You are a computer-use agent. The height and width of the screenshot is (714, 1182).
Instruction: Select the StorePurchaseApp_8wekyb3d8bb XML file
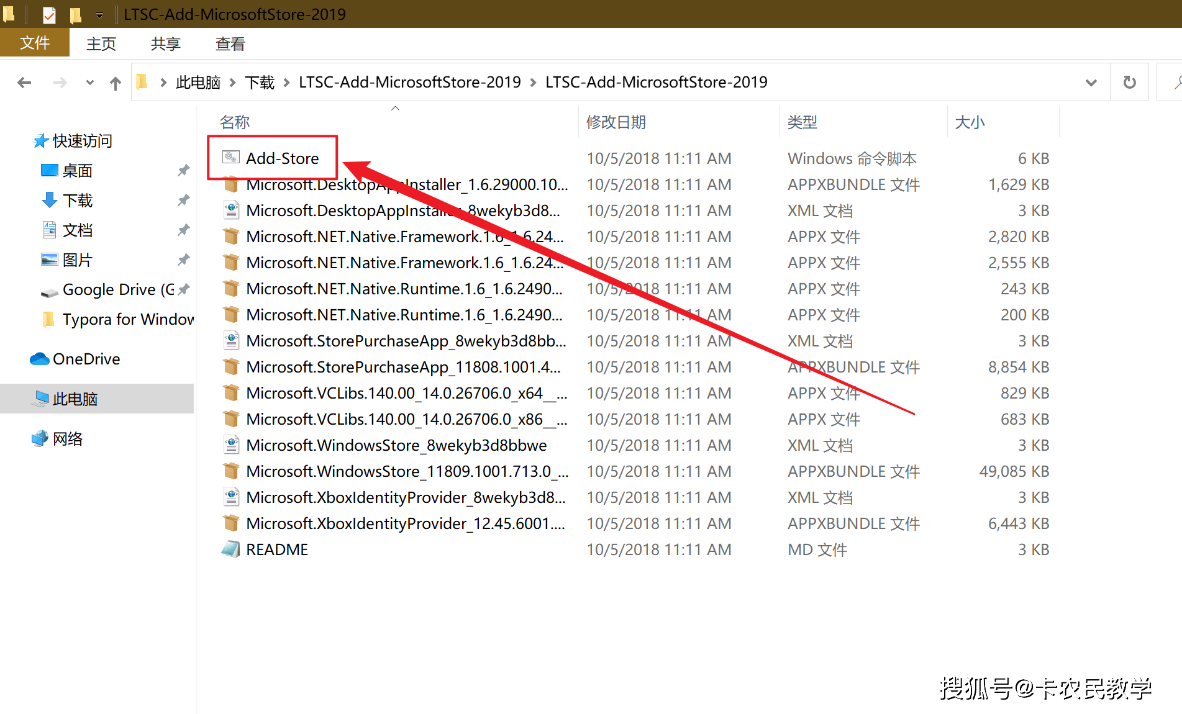(x=406, y=341)
